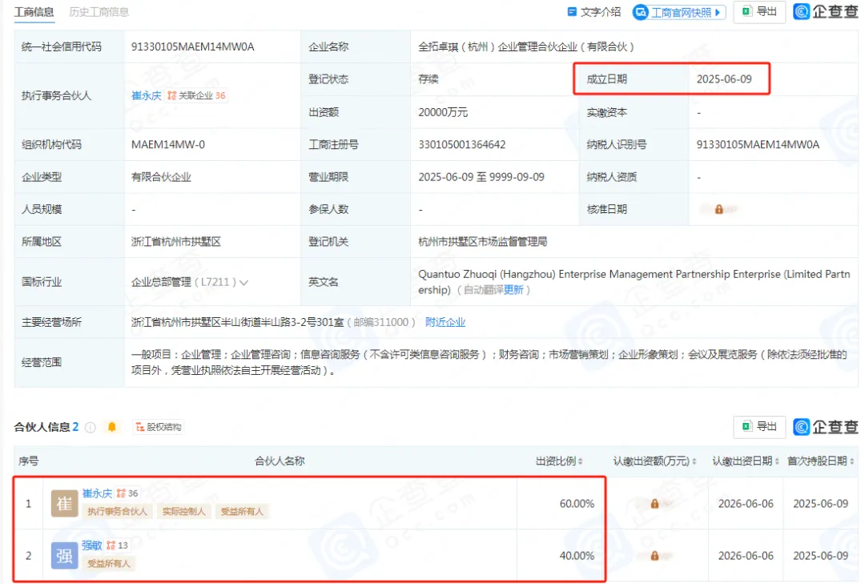The image size is (865, 584).
Task: Select 组织机构代码 MAEM14MW-0
Action: pos(167,145)
